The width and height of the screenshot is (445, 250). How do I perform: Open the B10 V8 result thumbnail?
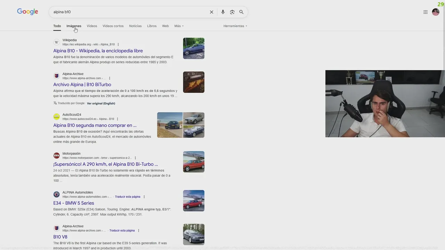194,234
